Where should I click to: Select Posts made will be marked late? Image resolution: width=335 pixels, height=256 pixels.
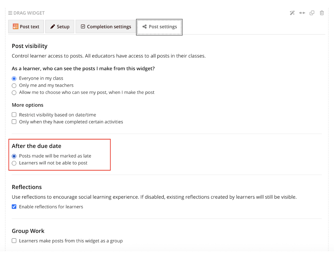(x=14, y=156)
